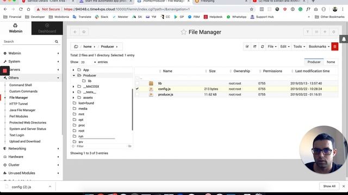Click the invert selection toolbar icon

coord(255,47)
